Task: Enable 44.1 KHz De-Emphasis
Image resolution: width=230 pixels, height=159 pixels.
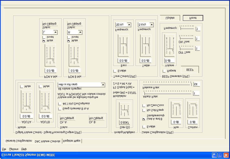Action: [x=60, y=104]
